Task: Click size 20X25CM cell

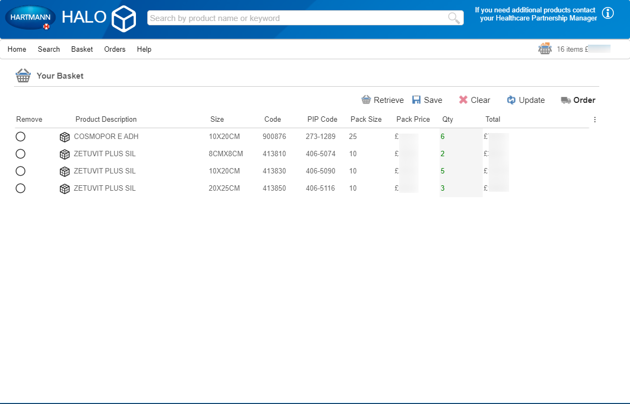Action: pyautogui.click(x=224, y=188)
